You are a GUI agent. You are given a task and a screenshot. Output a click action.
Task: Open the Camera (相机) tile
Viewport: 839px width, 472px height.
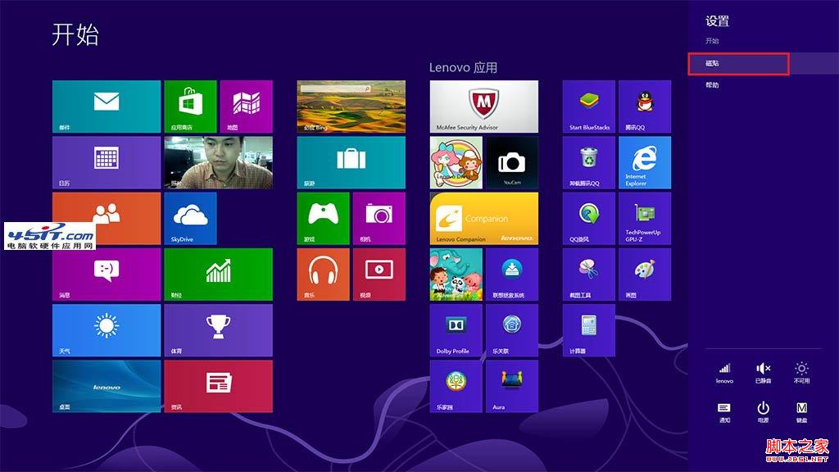(x=379, y=218)
